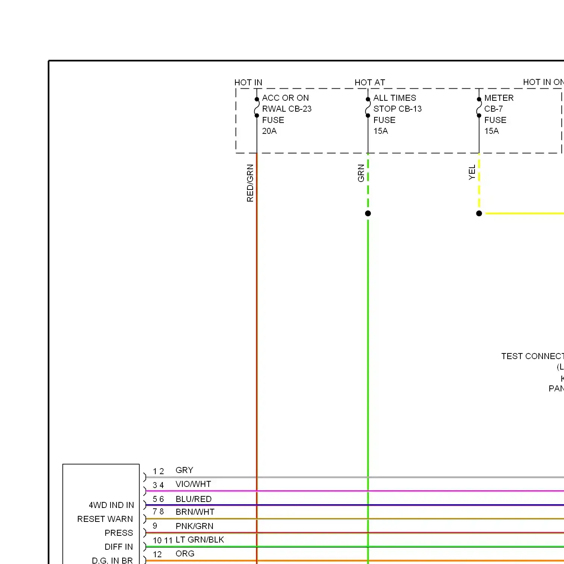
Task: Click the 4WD IND IN pin label
Action: [x=111, y=505]
